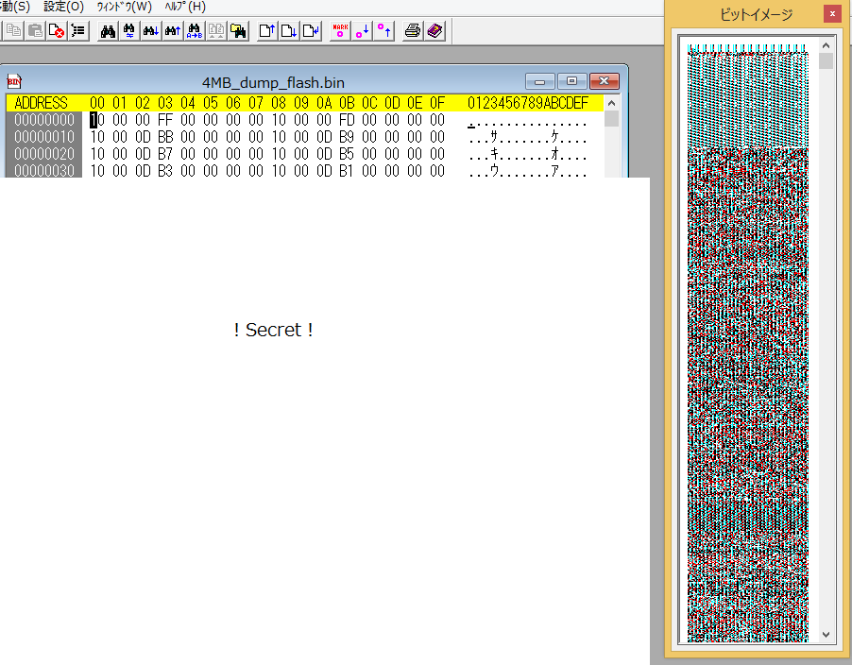
Task: Select the FF byte in row 00000000
Action: pyautogui.click(x=165, y=120)
